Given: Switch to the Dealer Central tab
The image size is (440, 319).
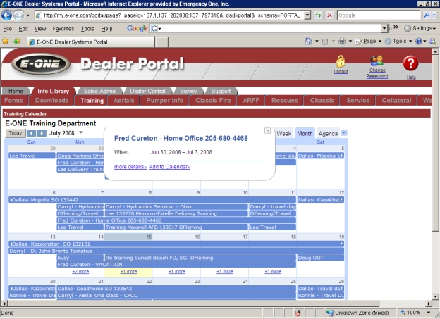Looking at the screenshot, I should pos(147,91).
